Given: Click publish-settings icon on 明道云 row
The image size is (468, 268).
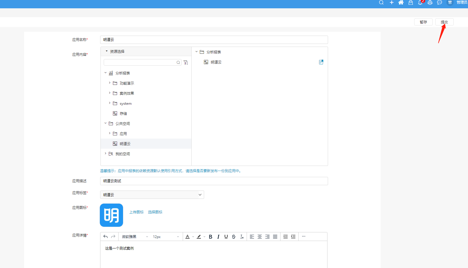Looking at the screenshot, I should [x=321, y=62].
